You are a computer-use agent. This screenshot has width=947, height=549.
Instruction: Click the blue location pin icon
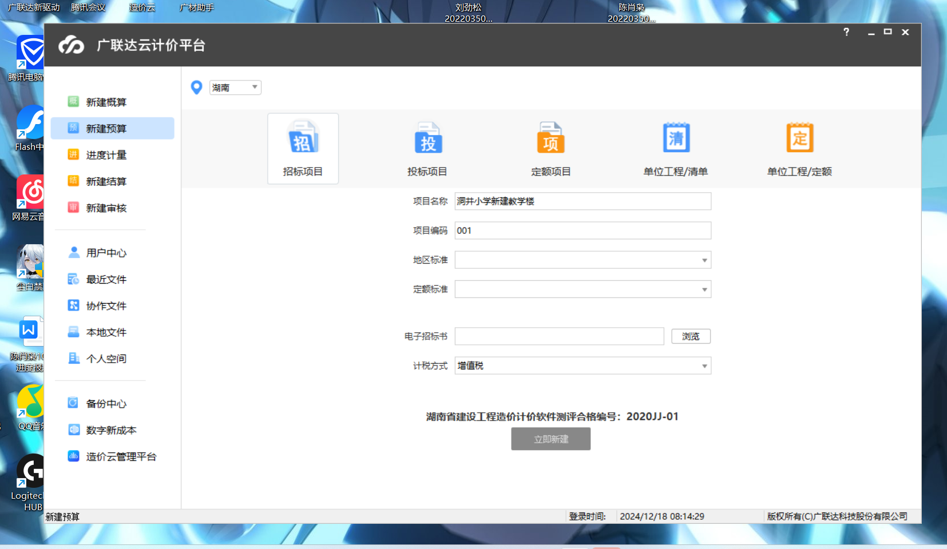196,87
